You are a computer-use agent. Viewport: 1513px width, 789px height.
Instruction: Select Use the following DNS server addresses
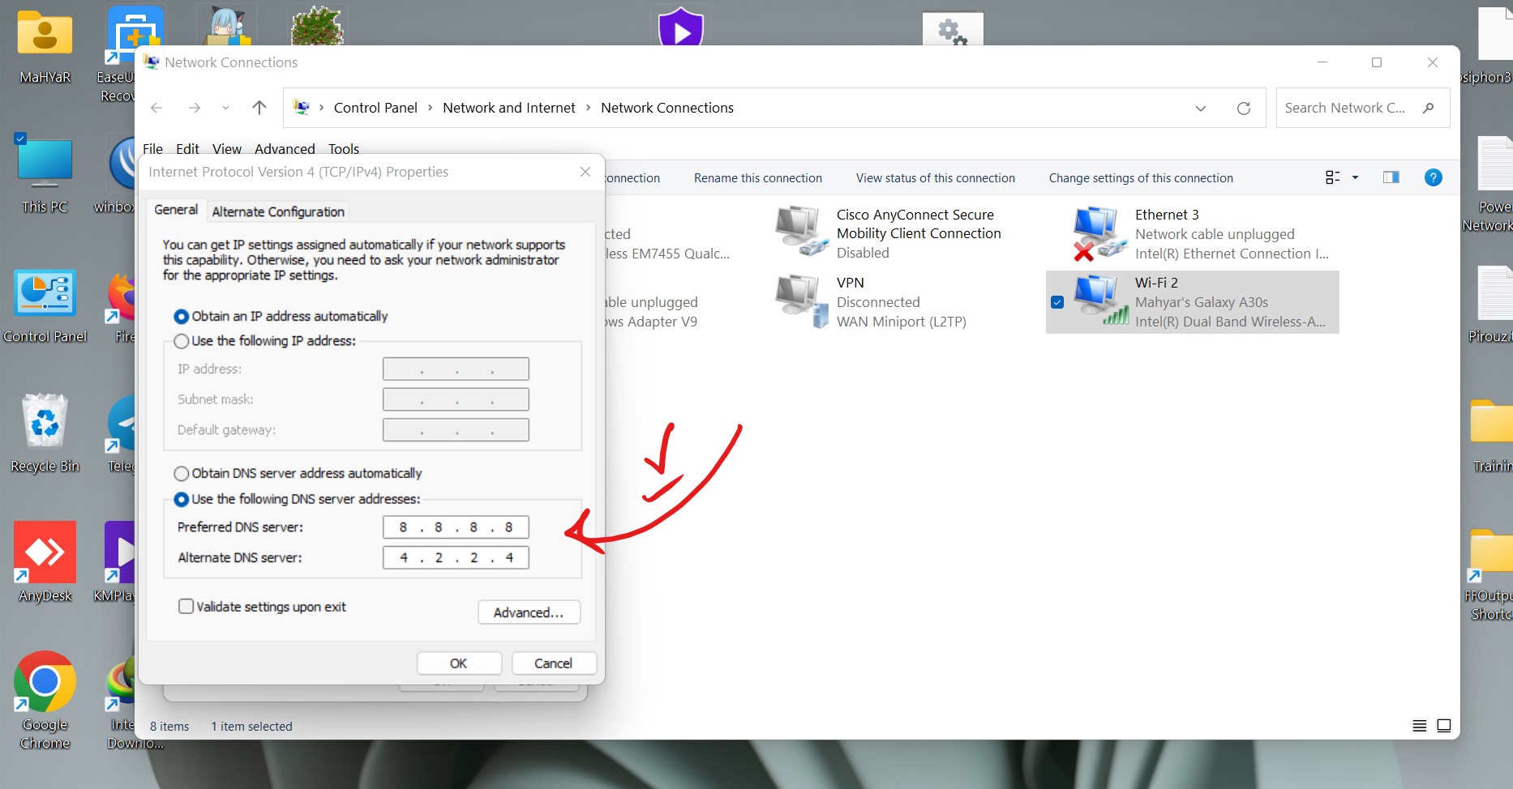[x=182, y=499]
